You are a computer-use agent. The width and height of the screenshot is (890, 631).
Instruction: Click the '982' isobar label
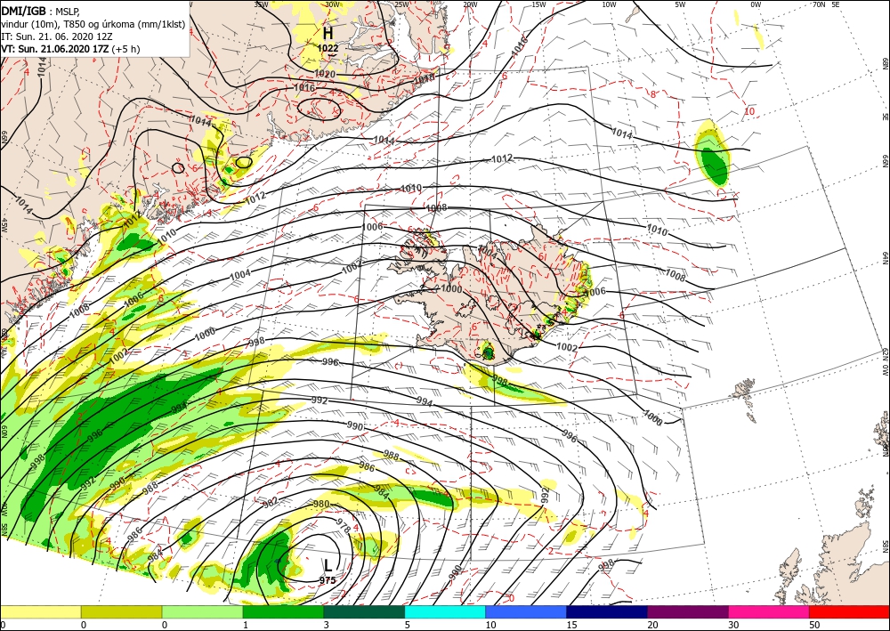click(x=271, y=503)
